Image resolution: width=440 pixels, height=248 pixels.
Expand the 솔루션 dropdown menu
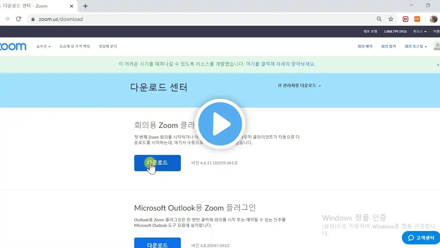[43, 46]
